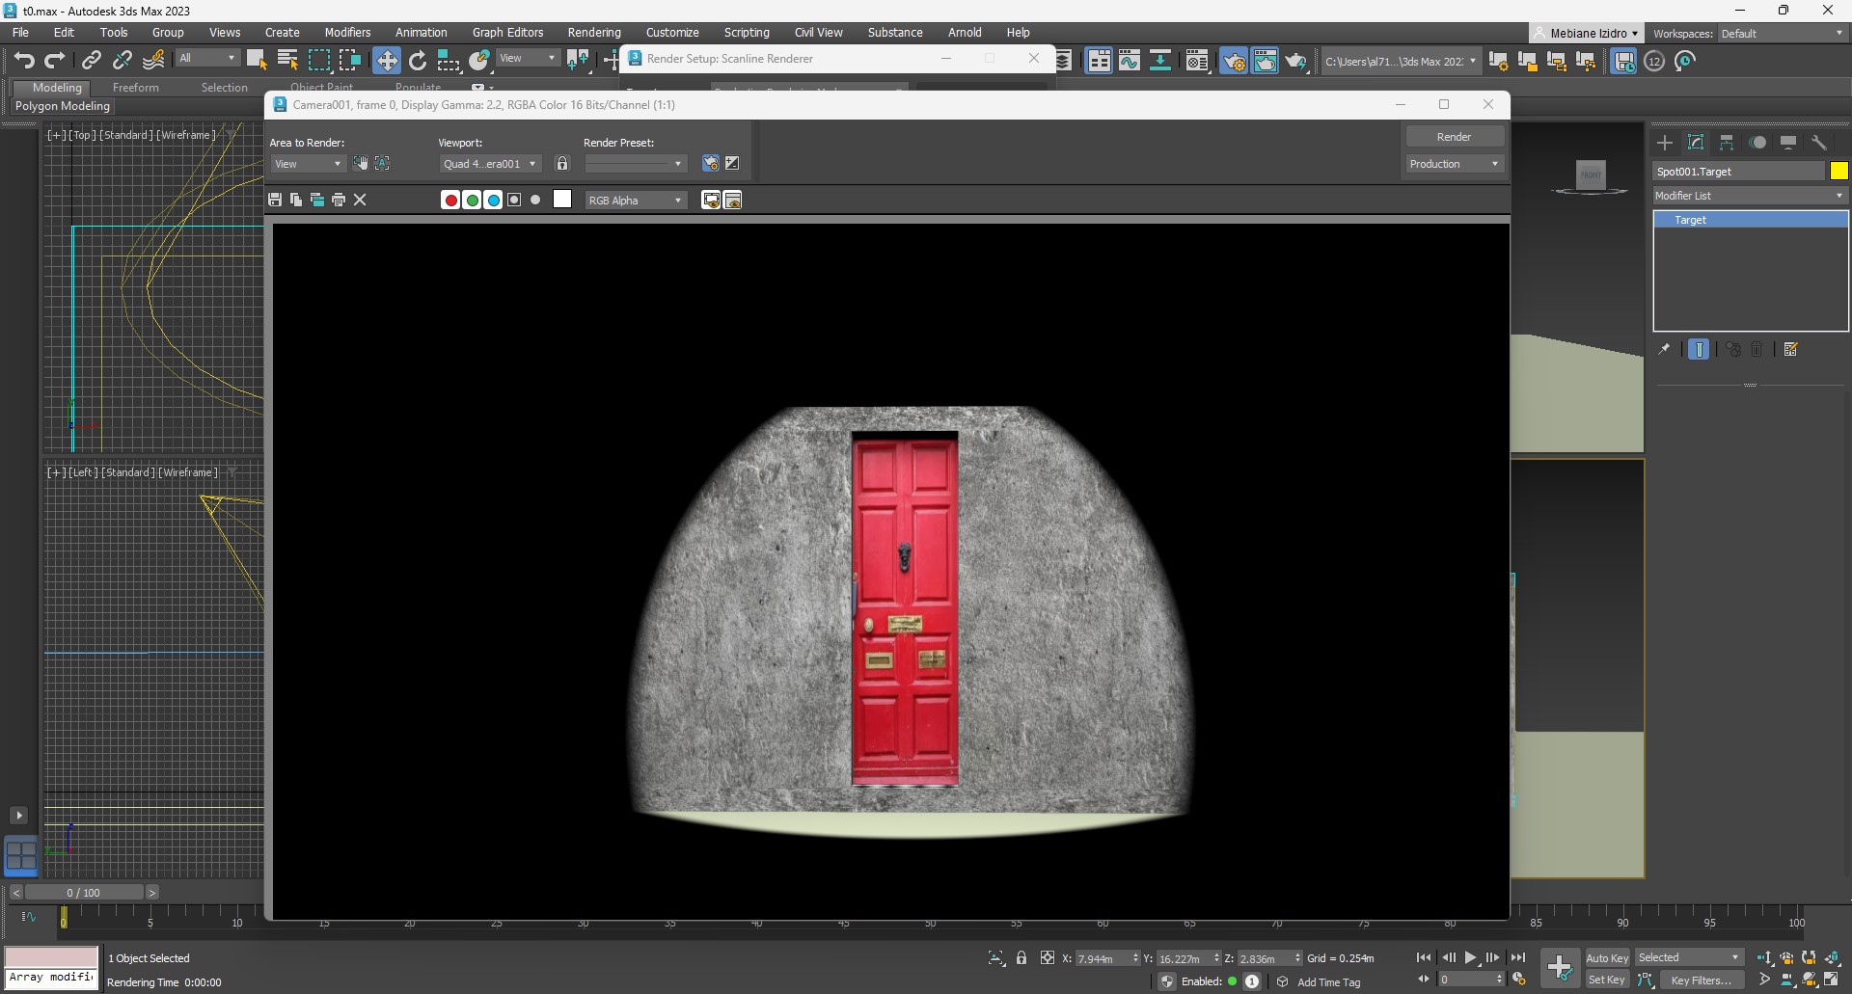Expand the Area to Render dropdown

pyautogui.click(x=308, y=164)
